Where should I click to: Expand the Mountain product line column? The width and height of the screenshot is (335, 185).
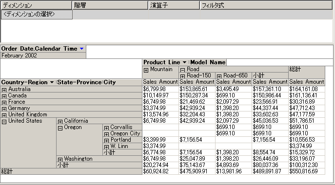pos(146,70)
